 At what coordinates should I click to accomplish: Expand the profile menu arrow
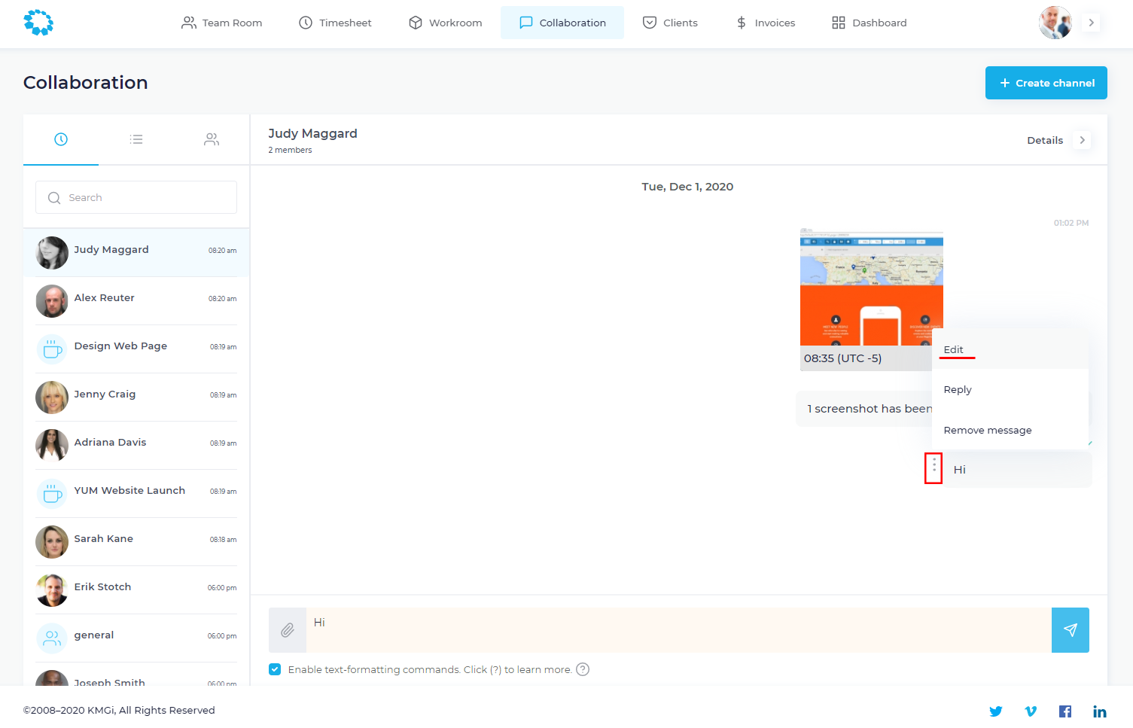click(1091, 23)
